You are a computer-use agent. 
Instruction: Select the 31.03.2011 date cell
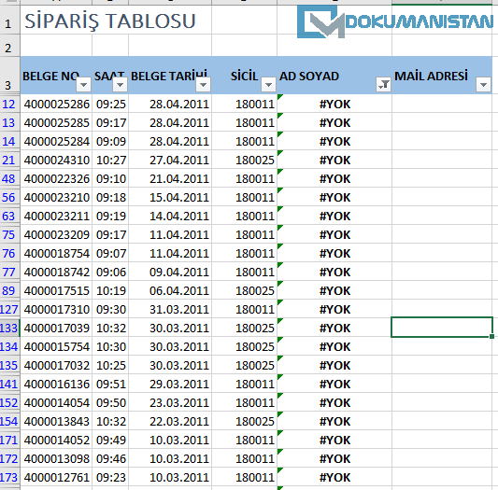(170, 309)
